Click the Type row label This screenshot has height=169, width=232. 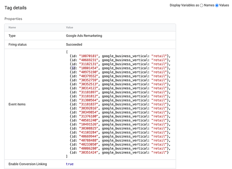[x=12, y=36]
